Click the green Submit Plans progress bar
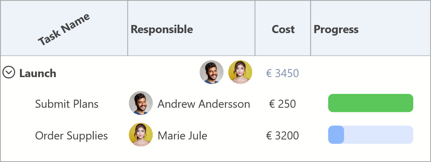 (x=371, y=103)
